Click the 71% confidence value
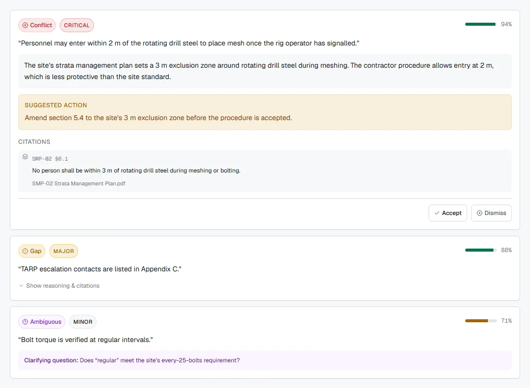The height and width of the screenshot is (388, 530). pos(506,321)
